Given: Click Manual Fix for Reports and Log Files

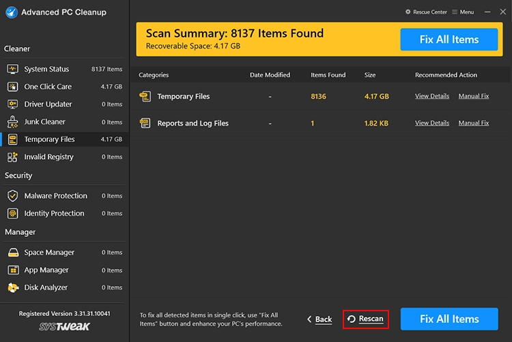Looking at the screenshot, I should tap(474, 123).
